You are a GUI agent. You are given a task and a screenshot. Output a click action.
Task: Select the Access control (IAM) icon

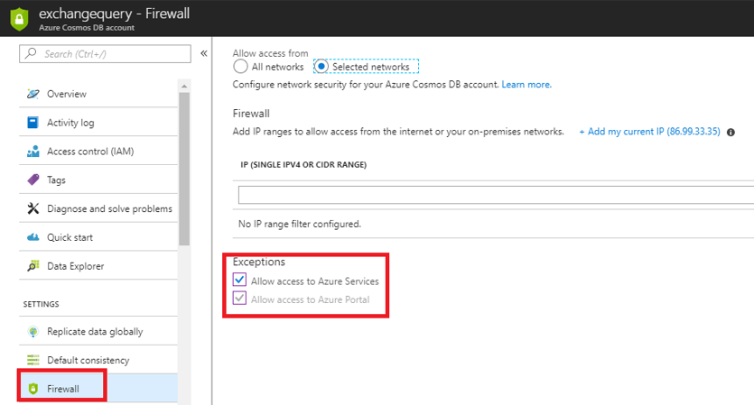click(33, 152)
